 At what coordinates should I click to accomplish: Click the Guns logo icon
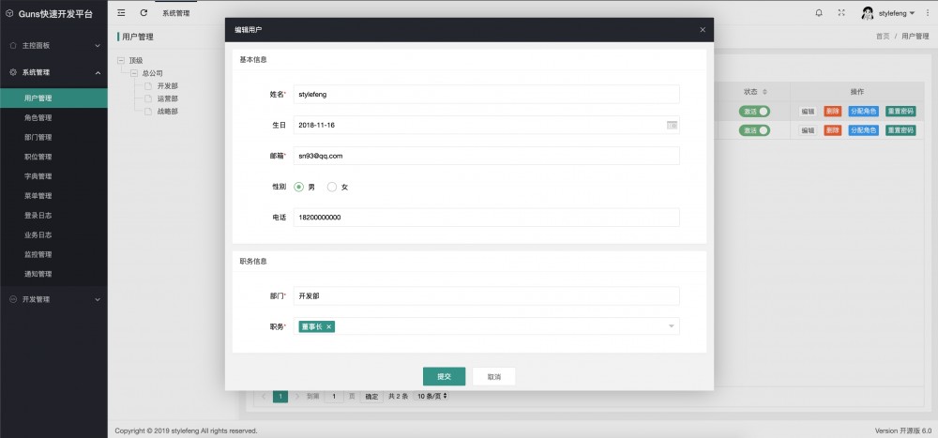9,13
